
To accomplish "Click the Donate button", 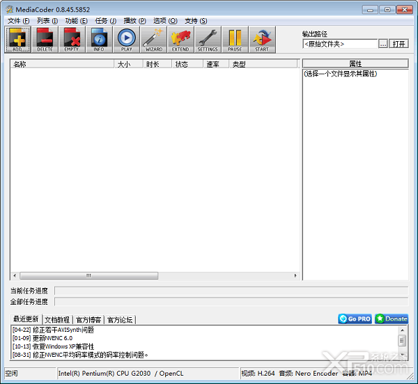I will tap(392, 319).
